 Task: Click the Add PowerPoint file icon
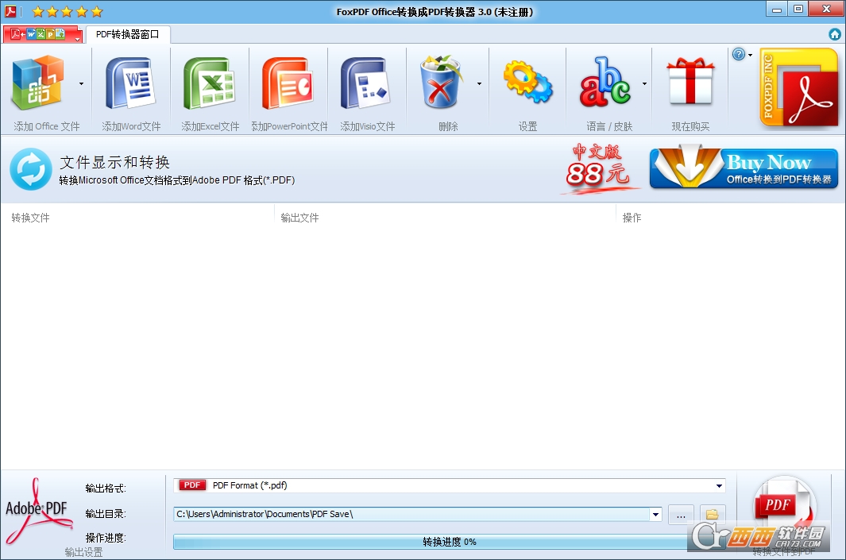click(289, 83)
